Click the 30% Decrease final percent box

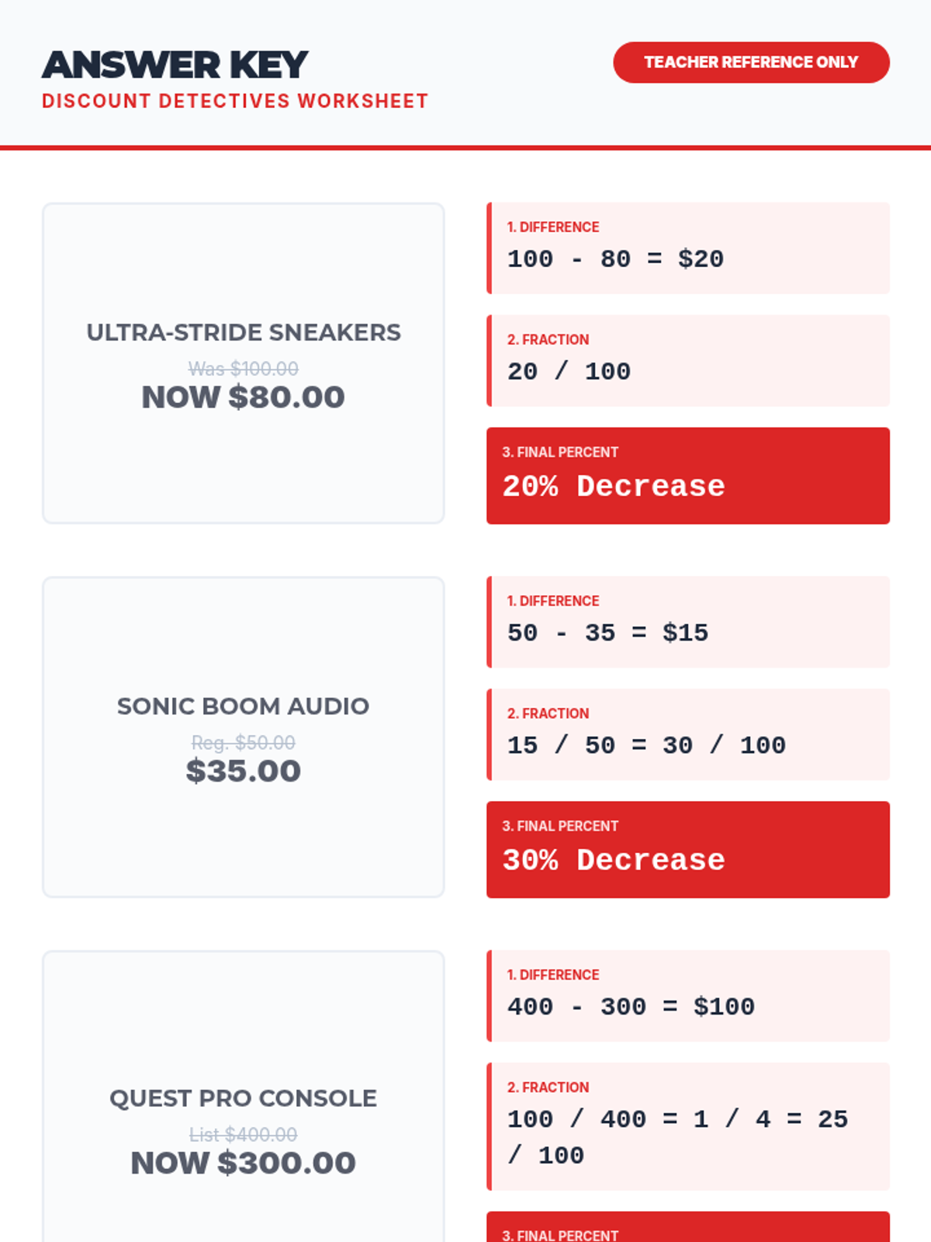tap(688, 850)
